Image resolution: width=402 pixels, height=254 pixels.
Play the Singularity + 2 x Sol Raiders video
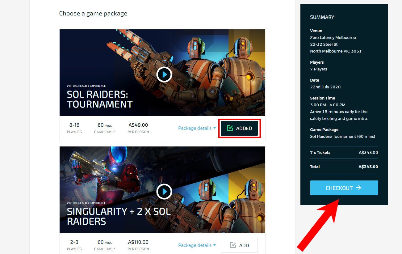point(164,192)
